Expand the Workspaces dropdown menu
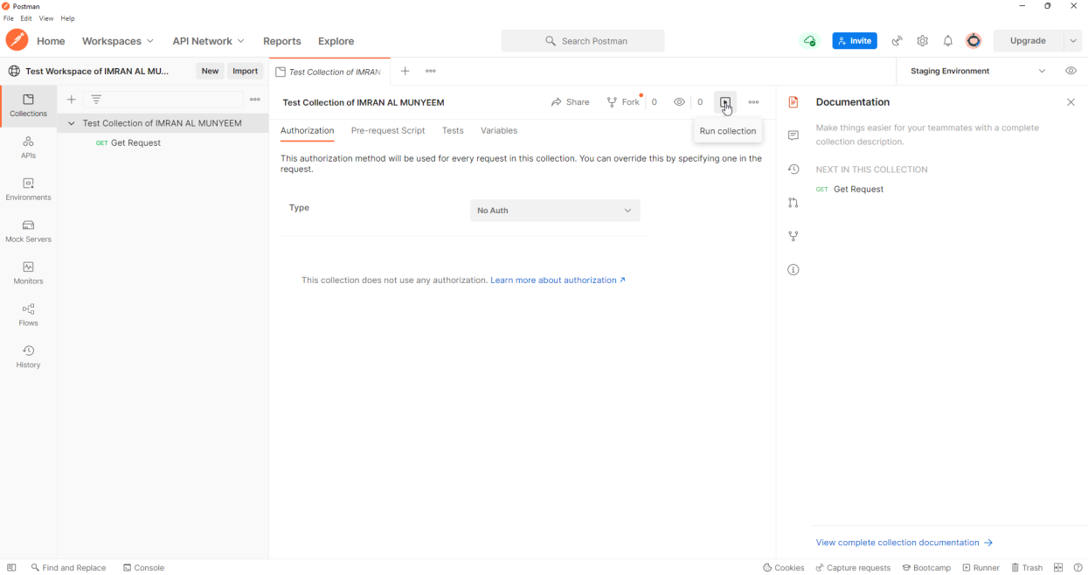The height and width of the screenshot is (575, 1088). coord(118,41)
